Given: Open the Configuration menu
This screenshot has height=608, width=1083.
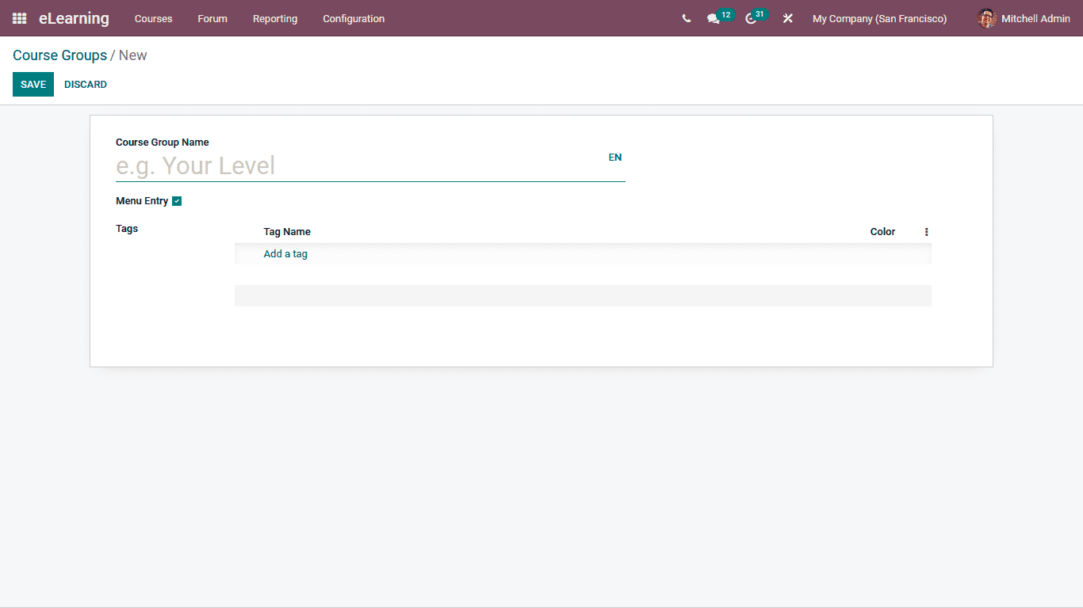Looking at the screenshot, I should click(x=354, y=18).
